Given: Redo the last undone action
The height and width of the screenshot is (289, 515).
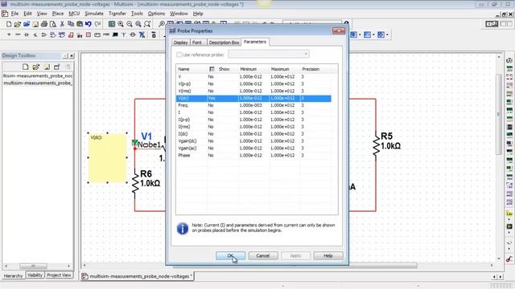Looking at the screenshot, I should coord(97,24).
